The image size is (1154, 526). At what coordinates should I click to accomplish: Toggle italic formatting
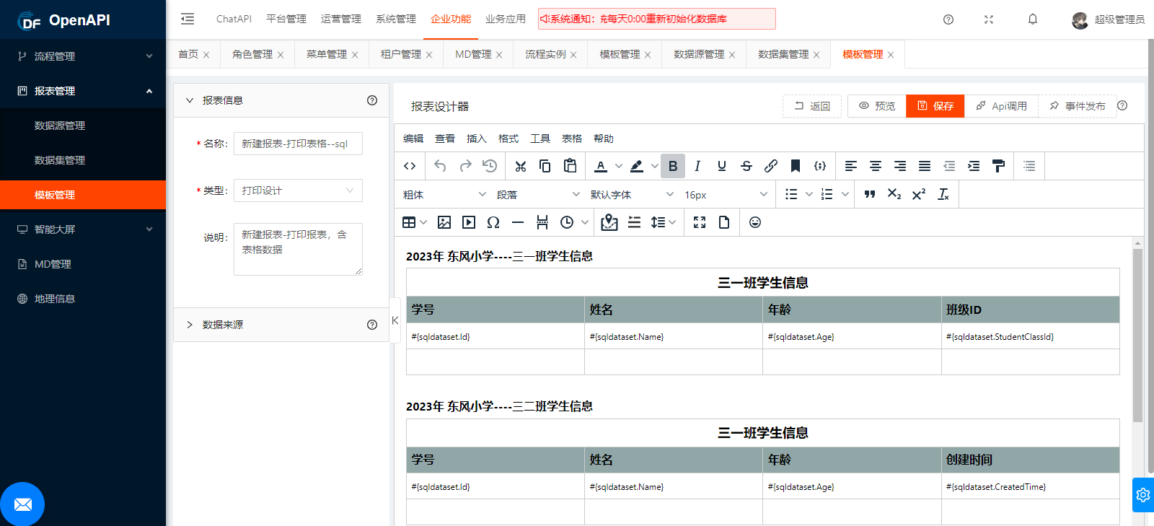[697, 166]
